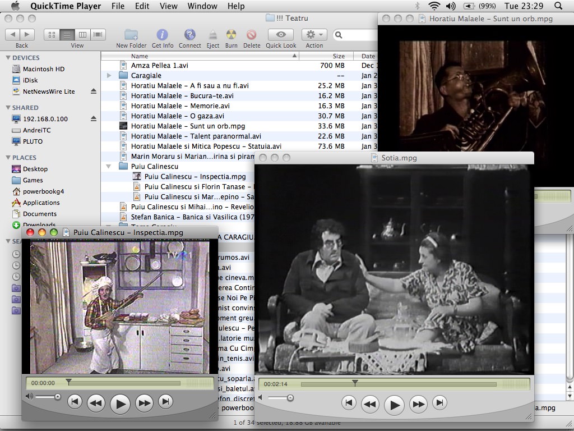Play the Inspectia.mpg video

tap(120, 404)
